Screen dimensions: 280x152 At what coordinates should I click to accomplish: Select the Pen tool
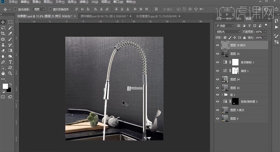click(3, 62)
